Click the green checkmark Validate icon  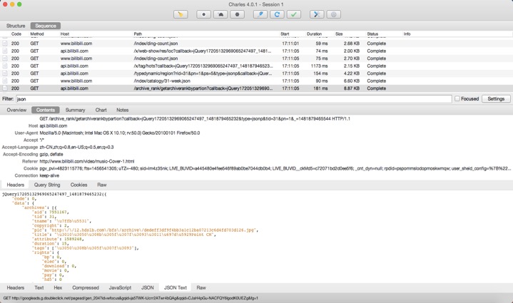pyautogui.click(x=294, y=14)
